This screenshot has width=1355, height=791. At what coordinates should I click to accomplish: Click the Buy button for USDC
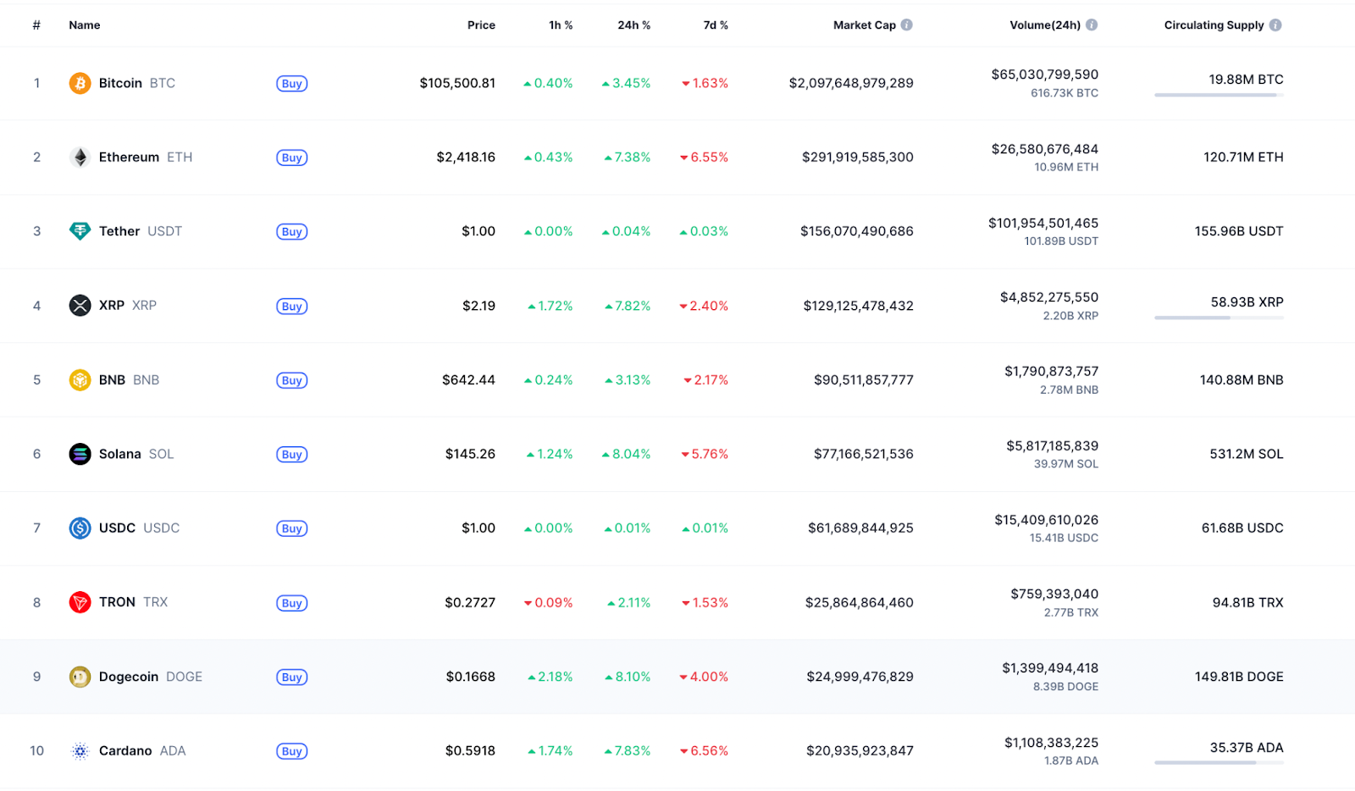click(292, 528)
